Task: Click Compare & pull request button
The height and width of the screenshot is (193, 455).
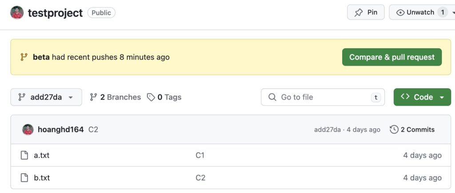Action: pyautogui.click(x=392, y=57)
